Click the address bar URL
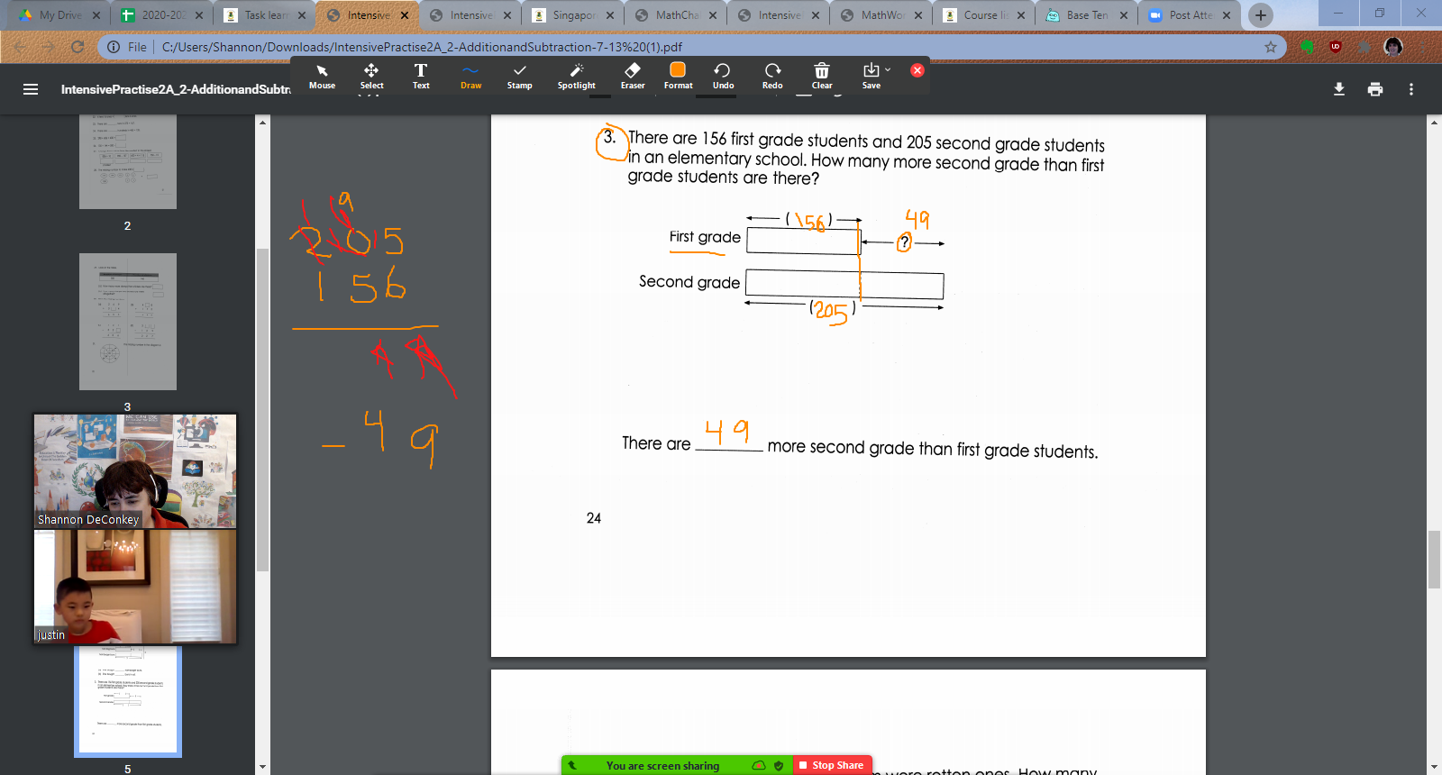The width and height of the screenshot is (1442, 775). tap(422, 47)
